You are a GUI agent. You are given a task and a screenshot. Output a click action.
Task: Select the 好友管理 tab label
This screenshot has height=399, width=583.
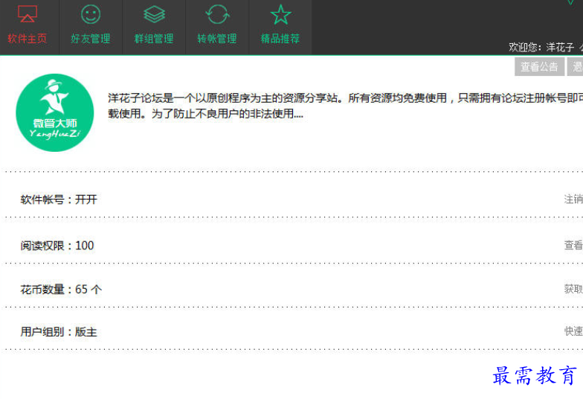pyautogui.click(x=91, y=39)
